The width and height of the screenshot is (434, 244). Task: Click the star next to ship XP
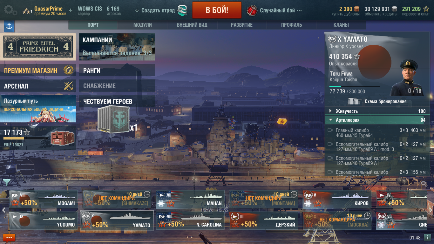(357, 57)
